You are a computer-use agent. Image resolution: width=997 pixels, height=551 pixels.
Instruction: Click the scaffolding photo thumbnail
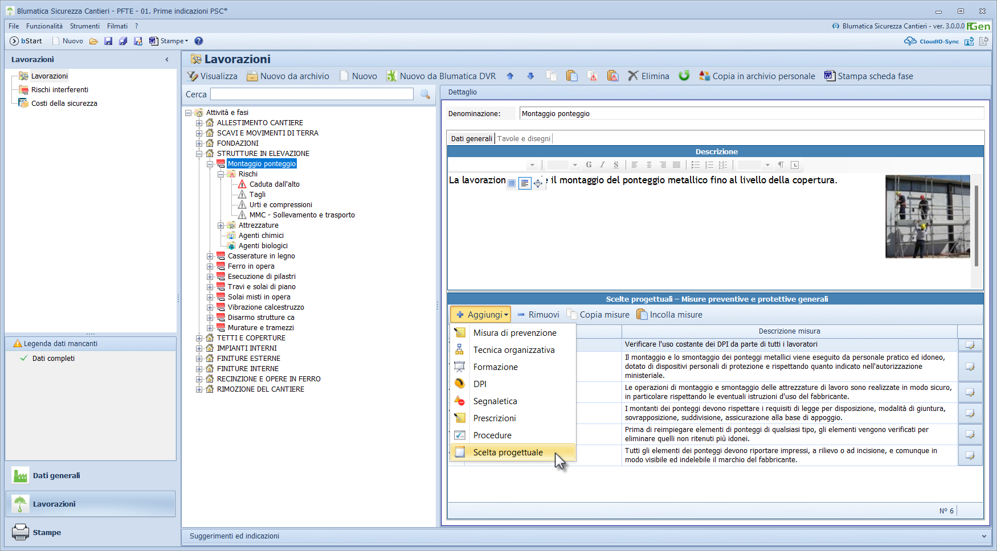(927, 216)
